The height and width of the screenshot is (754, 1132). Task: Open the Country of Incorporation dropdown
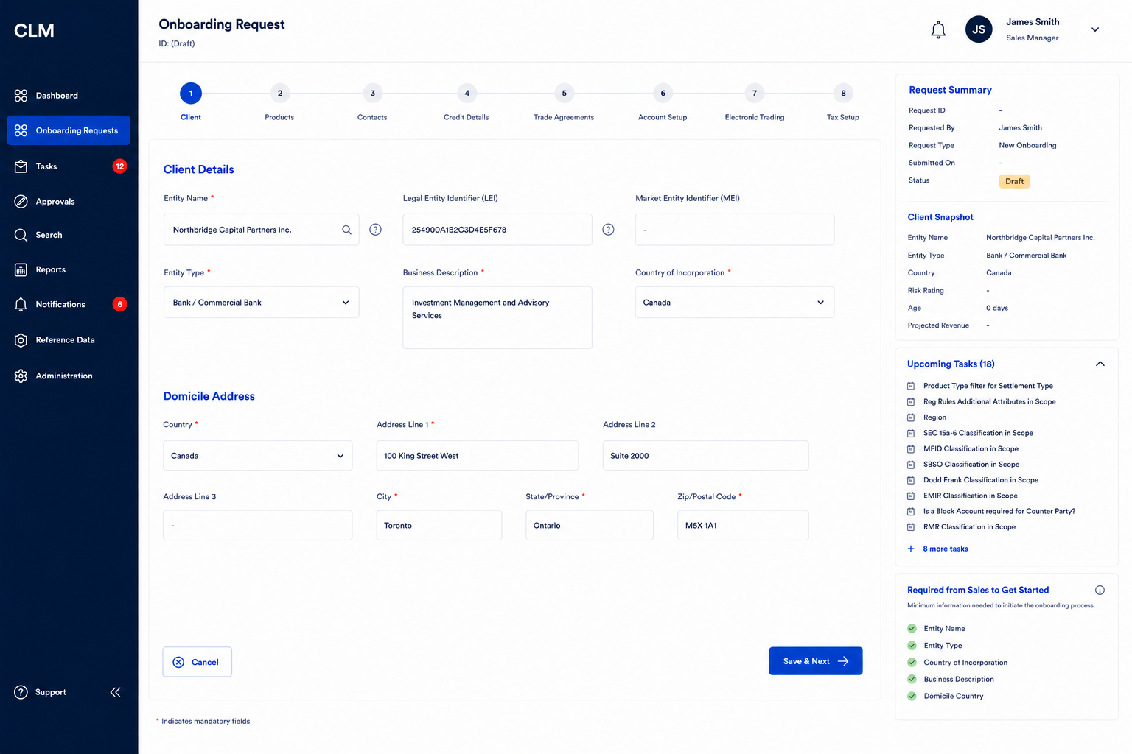pos(735,303)
